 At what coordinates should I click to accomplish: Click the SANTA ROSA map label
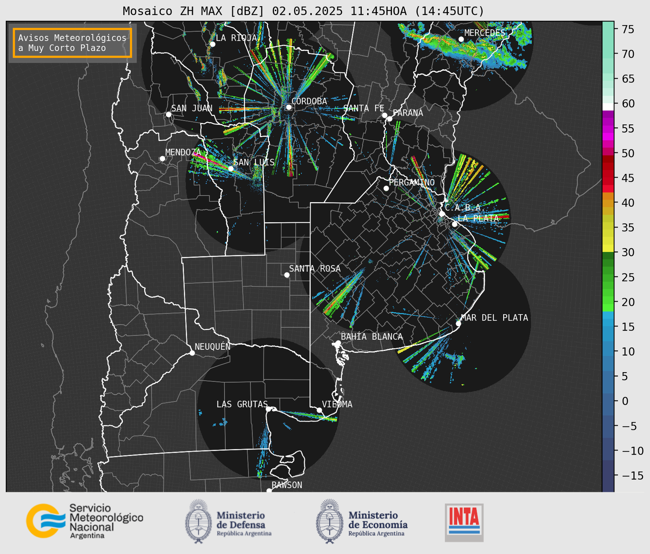point(315,269)
